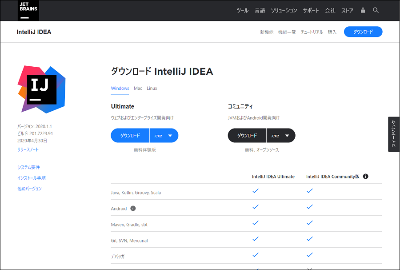Open the ツール menu
400x270 pixels.
(242, 11)
